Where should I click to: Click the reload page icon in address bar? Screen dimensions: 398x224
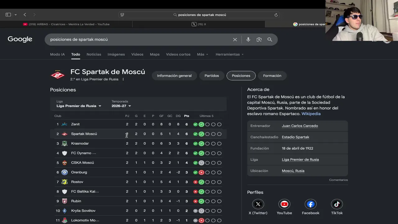276,15
